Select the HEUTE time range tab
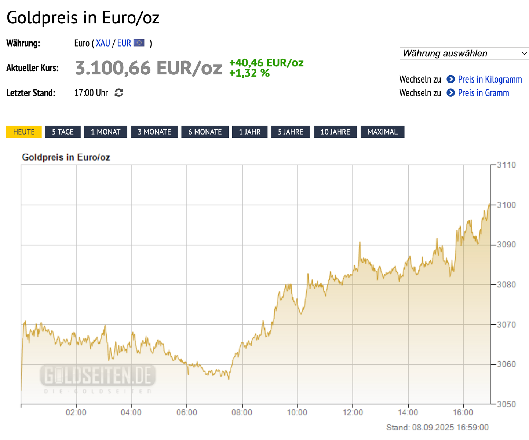The height and width of the screenshot is (440, 529). coord(24,132)
